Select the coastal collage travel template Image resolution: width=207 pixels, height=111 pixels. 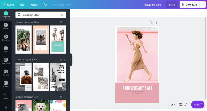(x=41, y=77)
